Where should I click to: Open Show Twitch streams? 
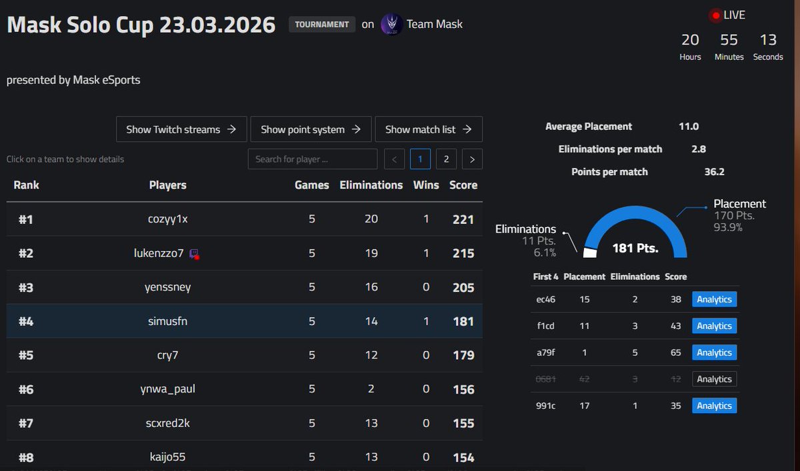point(181,129)
